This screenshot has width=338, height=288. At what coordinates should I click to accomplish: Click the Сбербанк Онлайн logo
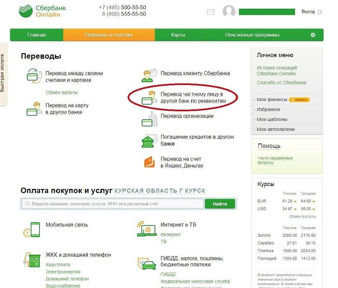pos(42,11)
